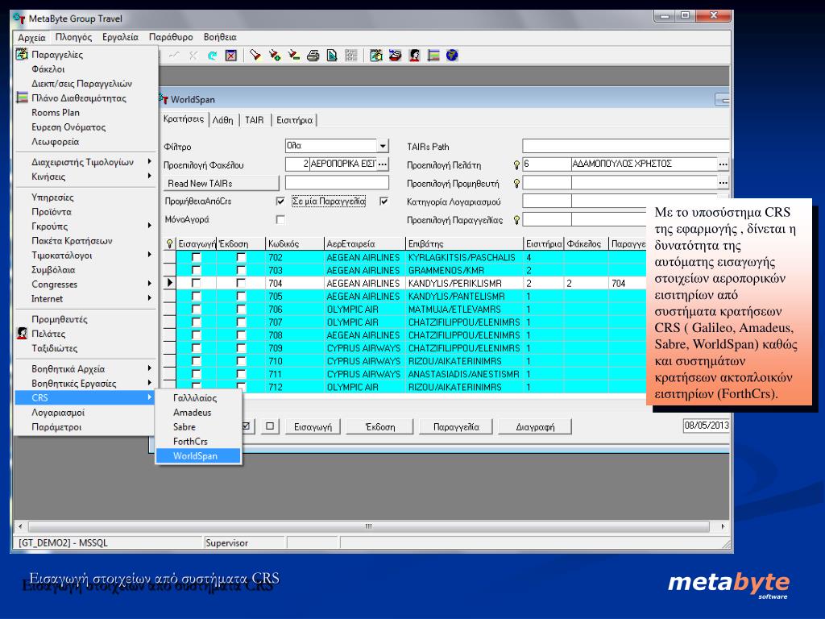825x619 pixels.
Task: Click the bottom Εισαγωγή button
Action: pyautogui.click(x=313, y=427)
